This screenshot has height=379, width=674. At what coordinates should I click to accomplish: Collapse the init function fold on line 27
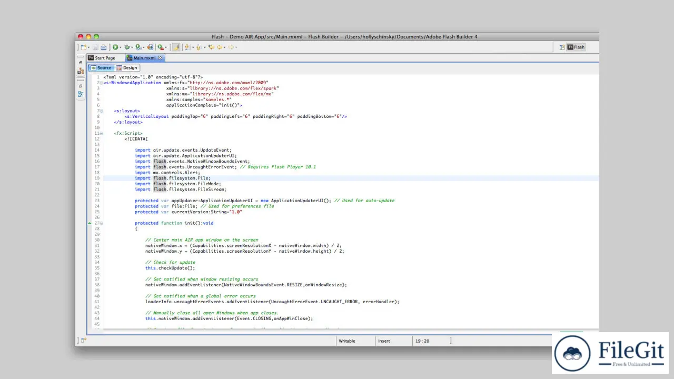pyautogui.click(x=101, y=223)
